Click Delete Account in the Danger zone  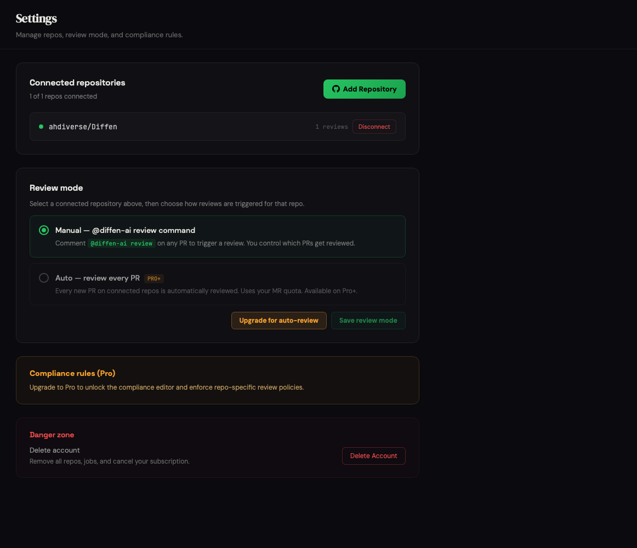pos(373,455)
